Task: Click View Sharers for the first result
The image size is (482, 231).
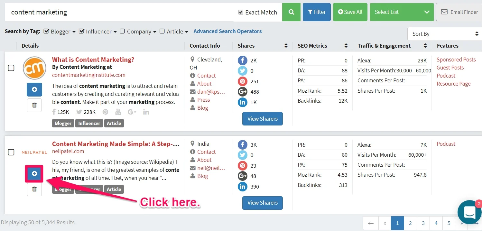Action: 262,119
